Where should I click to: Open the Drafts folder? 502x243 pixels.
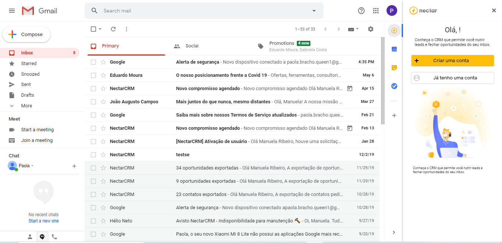click(40, 95)
